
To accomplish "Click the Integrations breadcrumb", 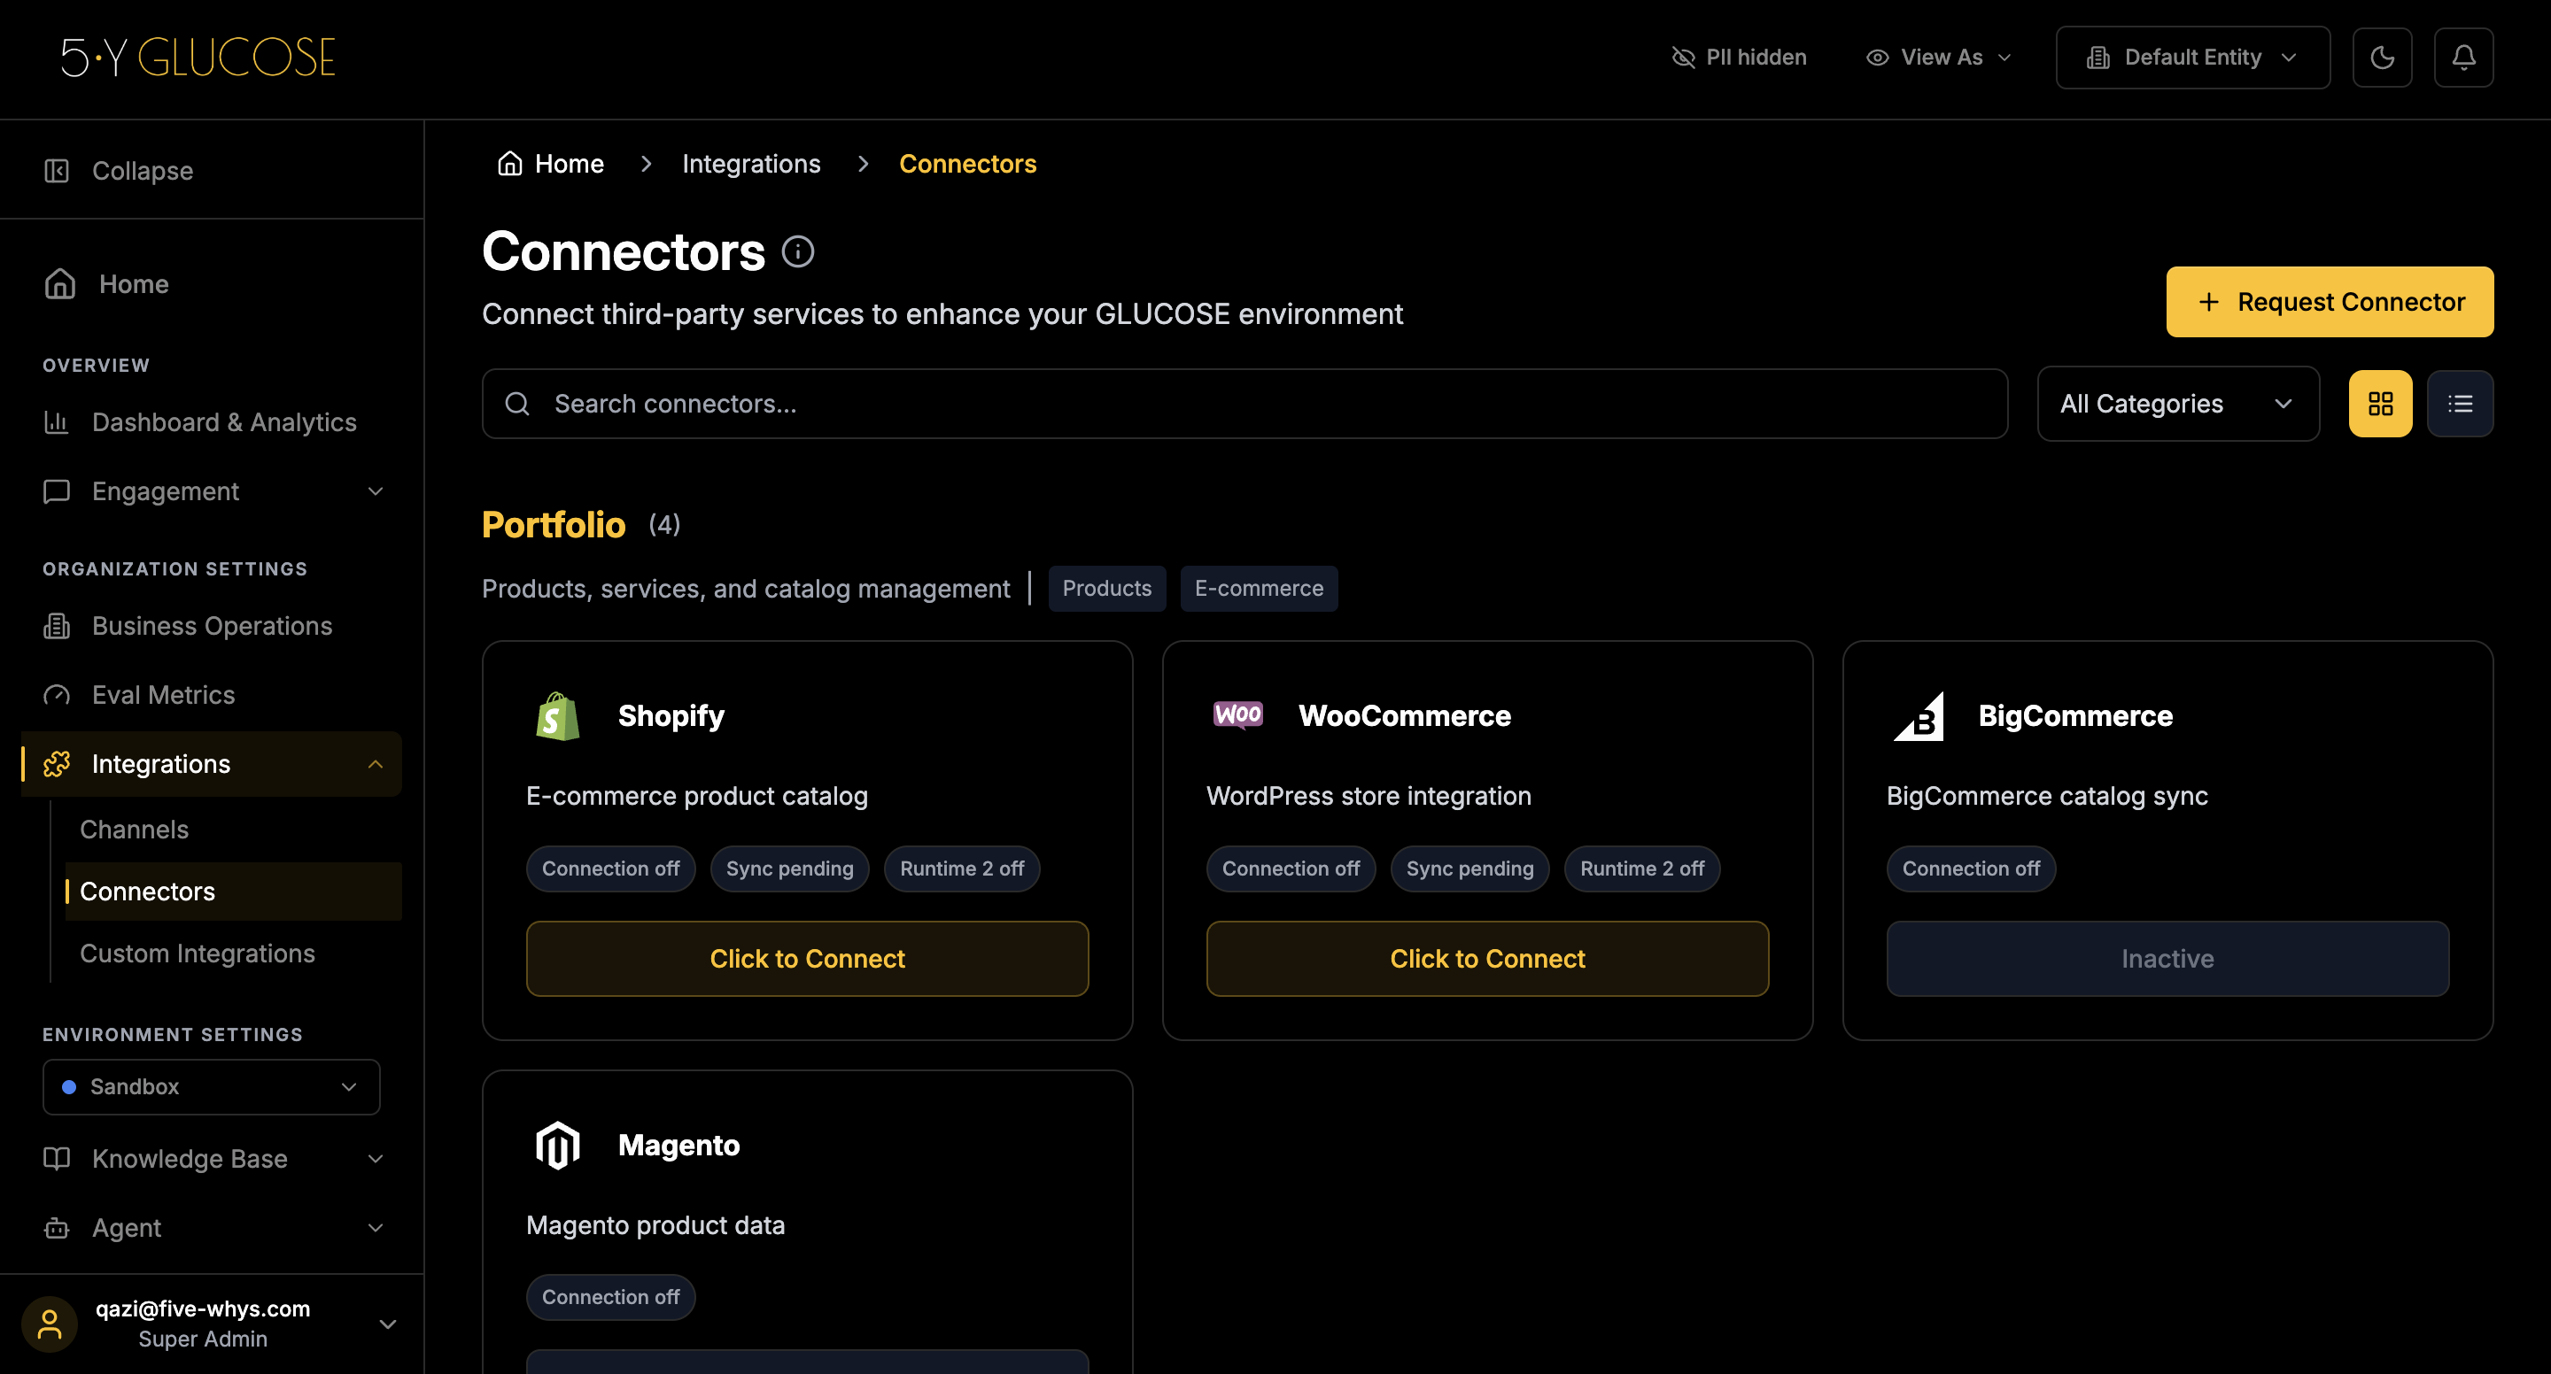I will pyautogui.click(x=750, y=163).
